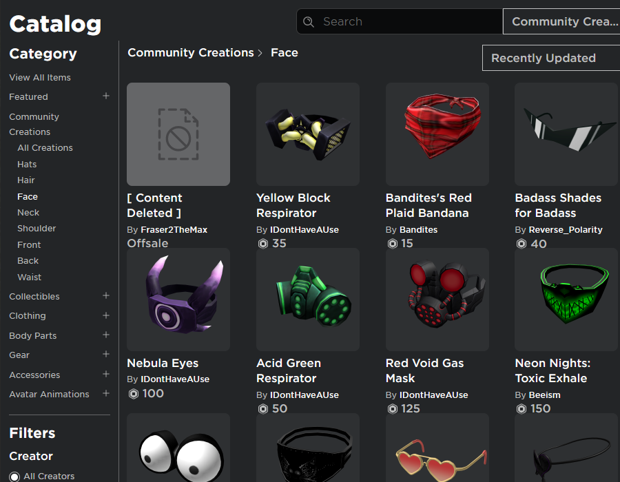The width and height of the screenshot is (620, 482).
Task: Select the Neck subcategory
Action: 28,213
